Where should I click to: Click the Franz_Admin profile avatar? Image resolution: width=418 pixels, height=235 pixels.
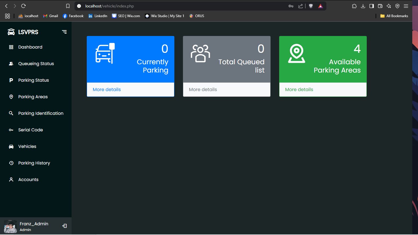(x=10, y=226)
